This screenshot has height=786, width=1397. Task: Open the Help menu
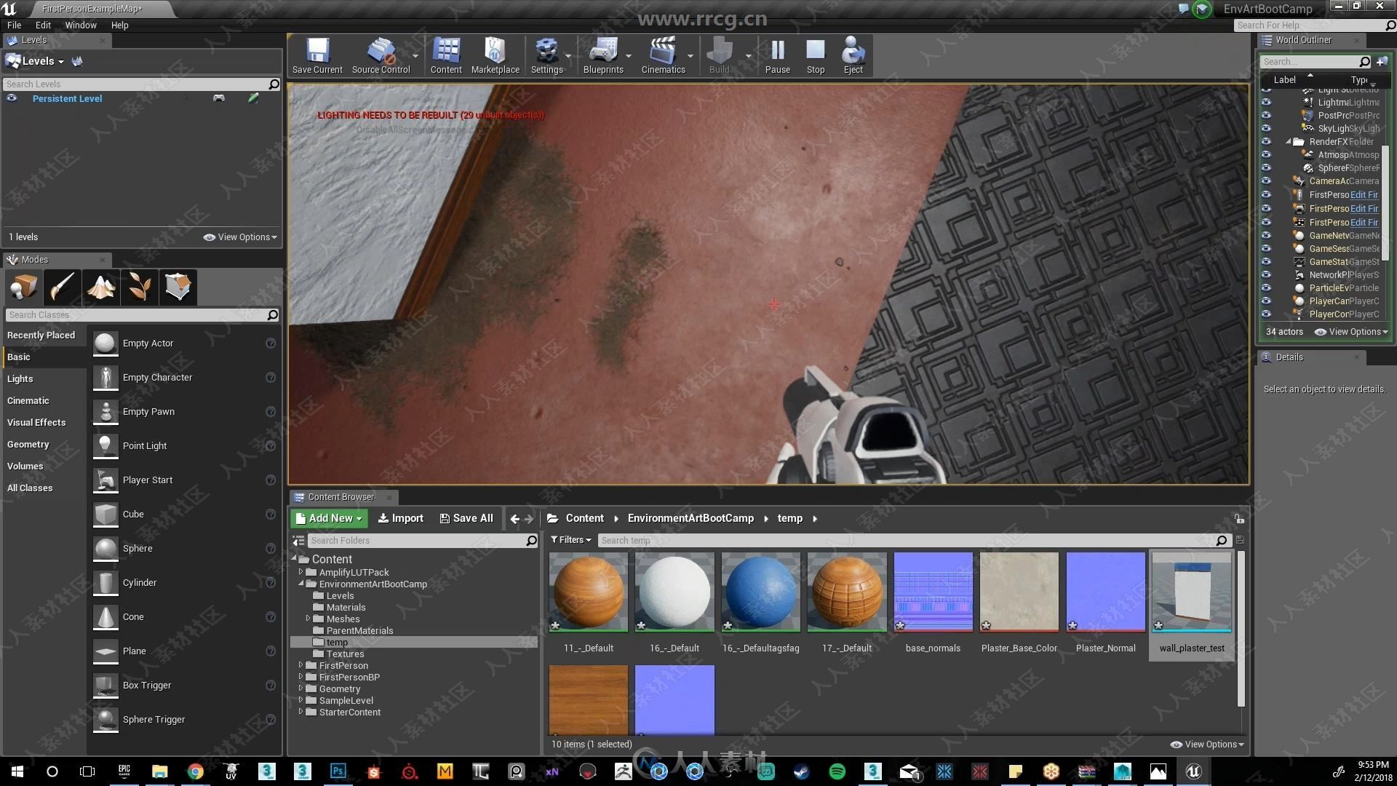tap(119, 25)
